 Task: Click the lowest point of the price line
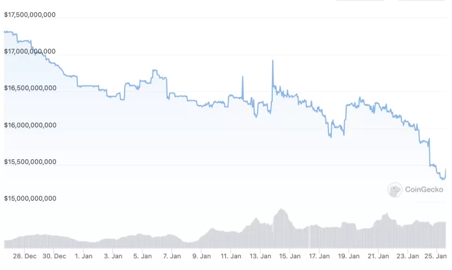(x=443, y=179)
